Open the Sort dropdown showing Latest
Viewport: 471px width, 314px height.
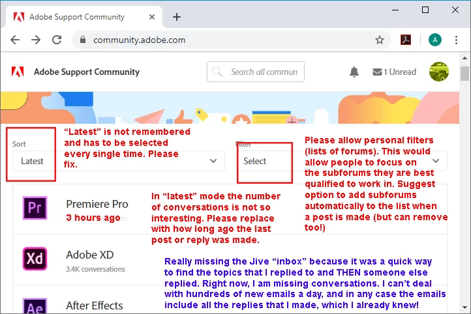118,161
